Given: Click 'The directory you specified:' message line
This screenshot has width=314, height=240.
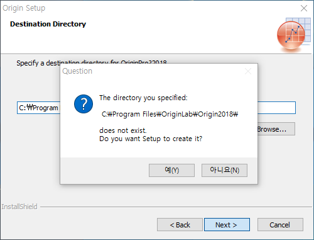Looking at the screenshot, I should (x=143, y=98).
